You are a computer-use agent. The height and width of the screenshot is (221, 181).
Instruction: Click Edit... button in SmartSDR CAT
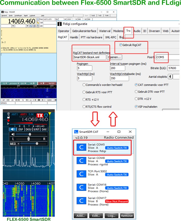coord(96,216)
